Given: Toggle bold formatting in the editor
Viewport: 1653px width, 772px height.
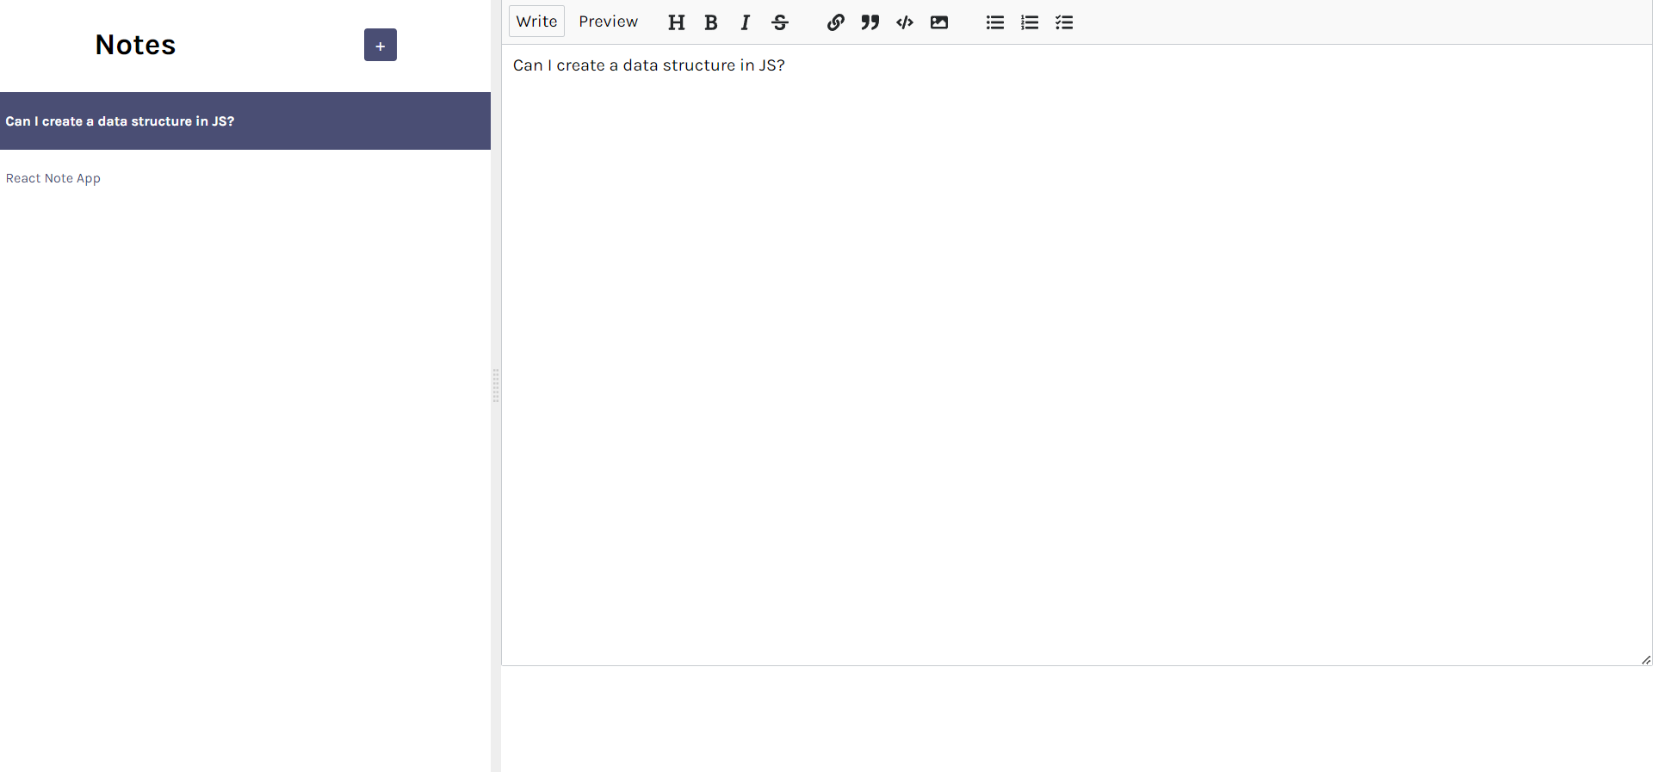Looking at the screenshot, I should (x=710, y=22).
